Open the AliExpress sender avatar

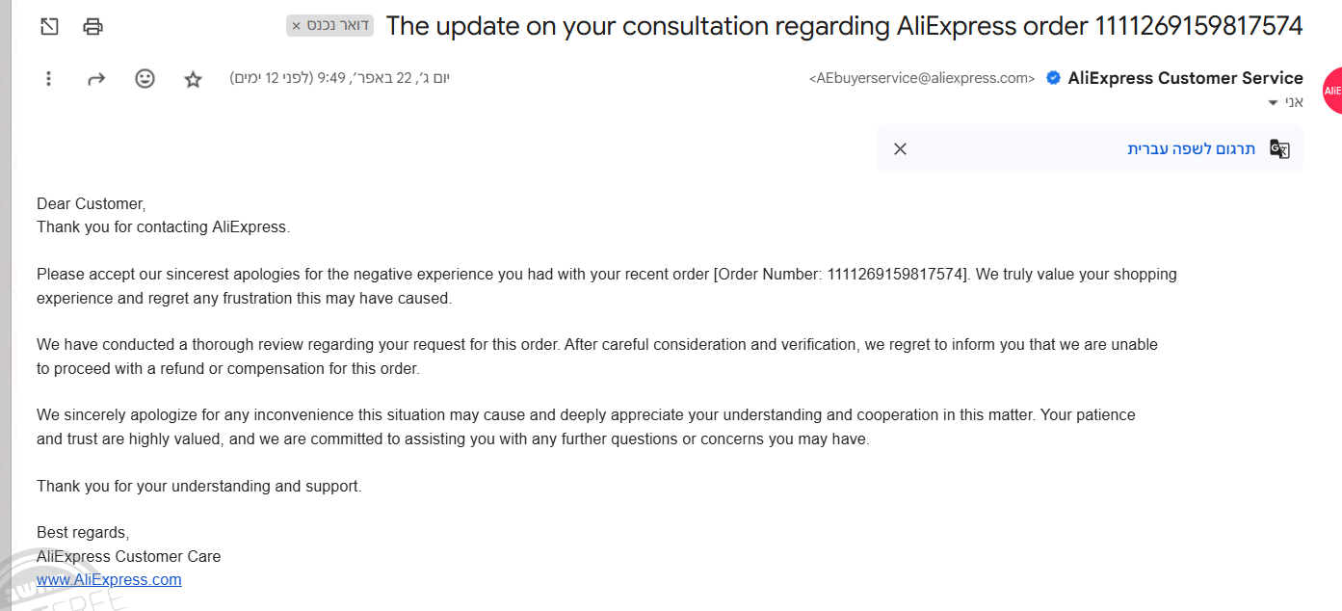pyautogui.click(x=1331, y=91)
